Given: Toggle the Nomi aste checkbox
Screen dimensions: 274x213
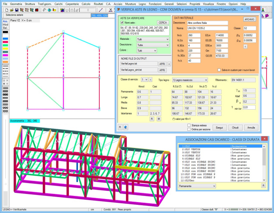Looking at the screenshot, I should (x=122, y=23).
